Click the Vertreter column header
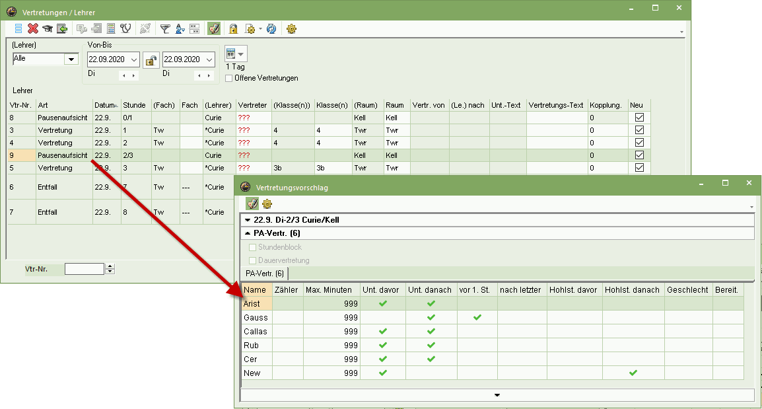This screenshot has width=762, height=409. click(x=252, y=105)
